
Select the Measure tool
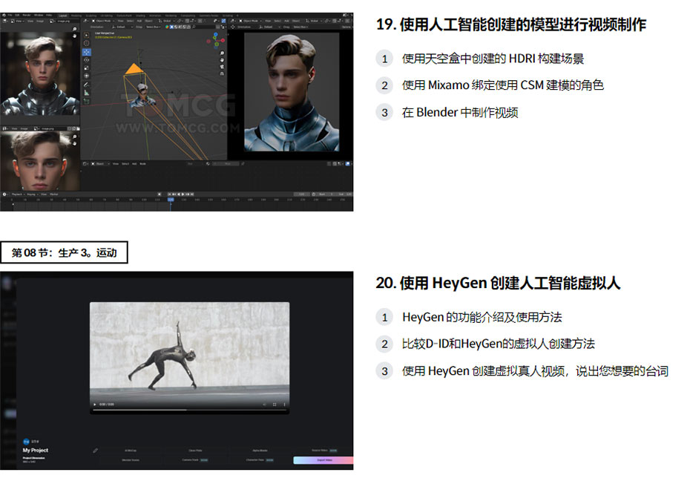pyautogui.click(x=87, y=93)
